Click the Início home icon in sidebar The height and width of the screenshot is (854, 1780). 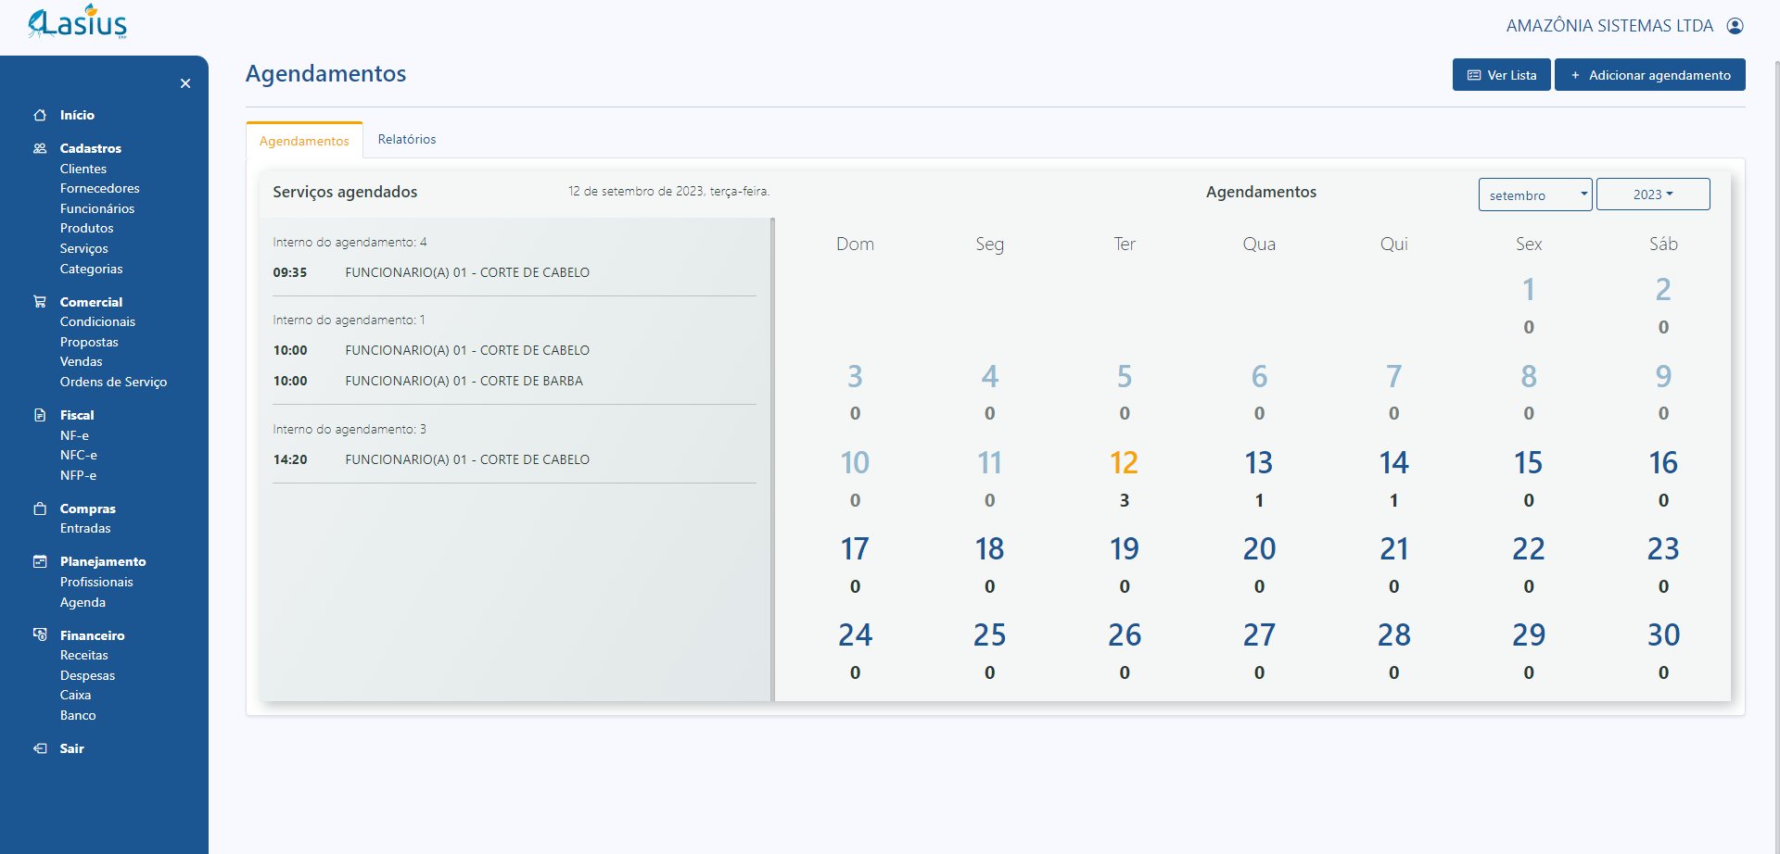(x=40, y=115)
